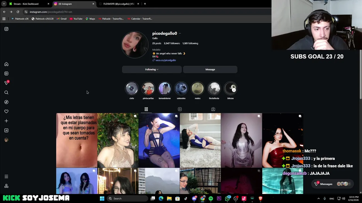Open the 1,301 following list

pos(190,43)
